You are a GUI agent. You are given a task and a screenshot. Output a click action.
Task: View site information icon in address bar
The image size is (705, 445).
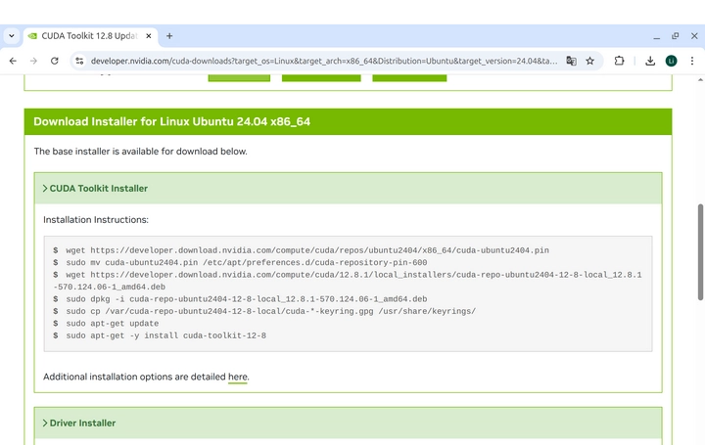(78, 61)
